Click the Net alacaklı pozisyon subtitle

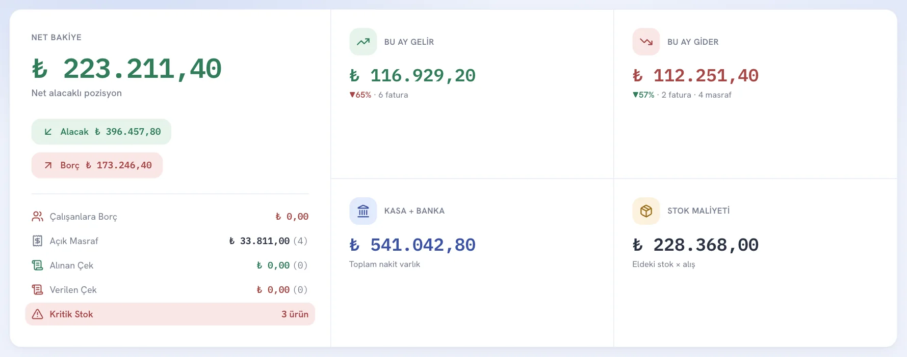[x=76, y=93]
